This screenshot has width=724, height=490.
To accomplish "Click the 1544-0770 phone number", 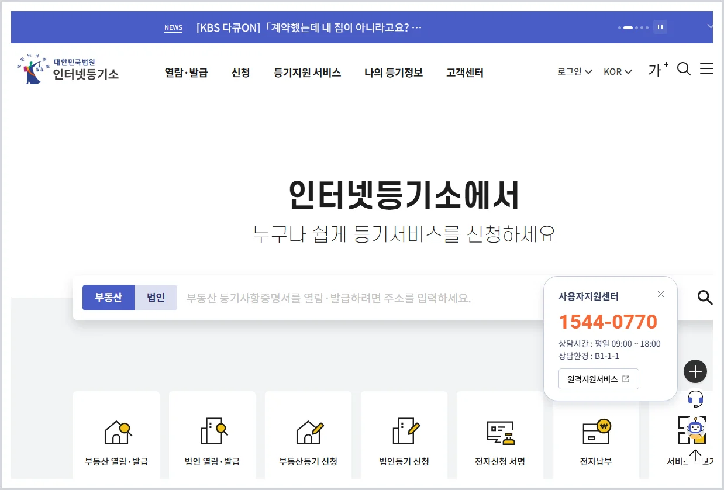I will (608, 322).
